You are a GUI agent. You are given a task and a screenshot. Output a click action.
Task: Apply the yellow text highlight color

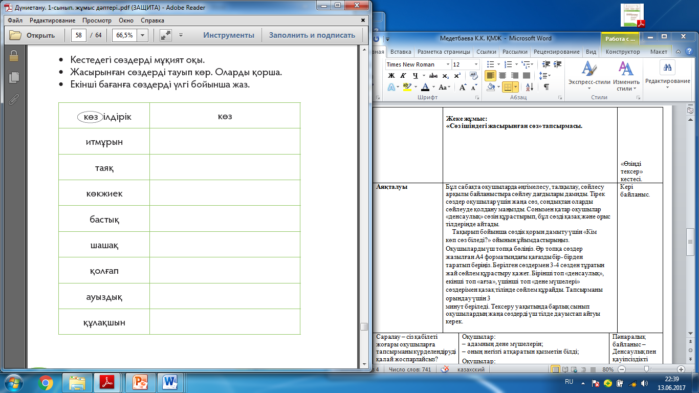407,87
